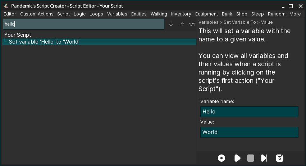Expand the Logic menu
The image size is (306, 166).
(80, 14)
